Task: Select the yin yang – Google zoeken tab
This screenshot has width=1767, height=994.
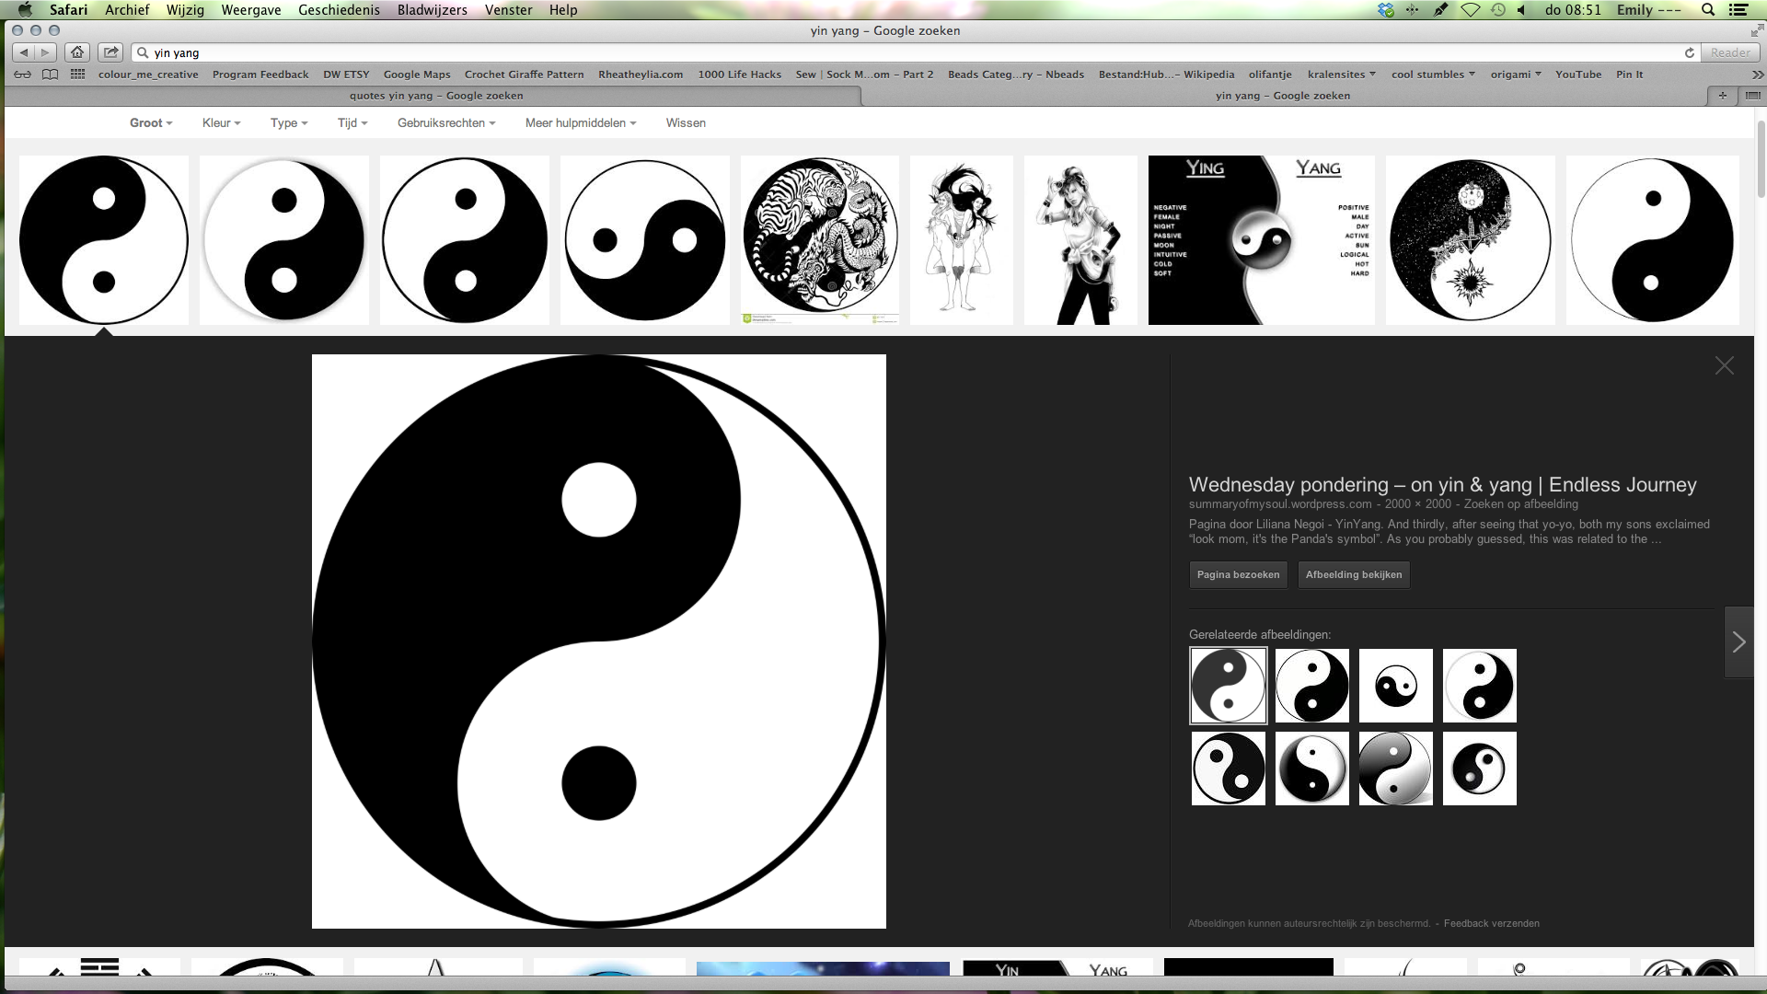Action: (1283, 96)
